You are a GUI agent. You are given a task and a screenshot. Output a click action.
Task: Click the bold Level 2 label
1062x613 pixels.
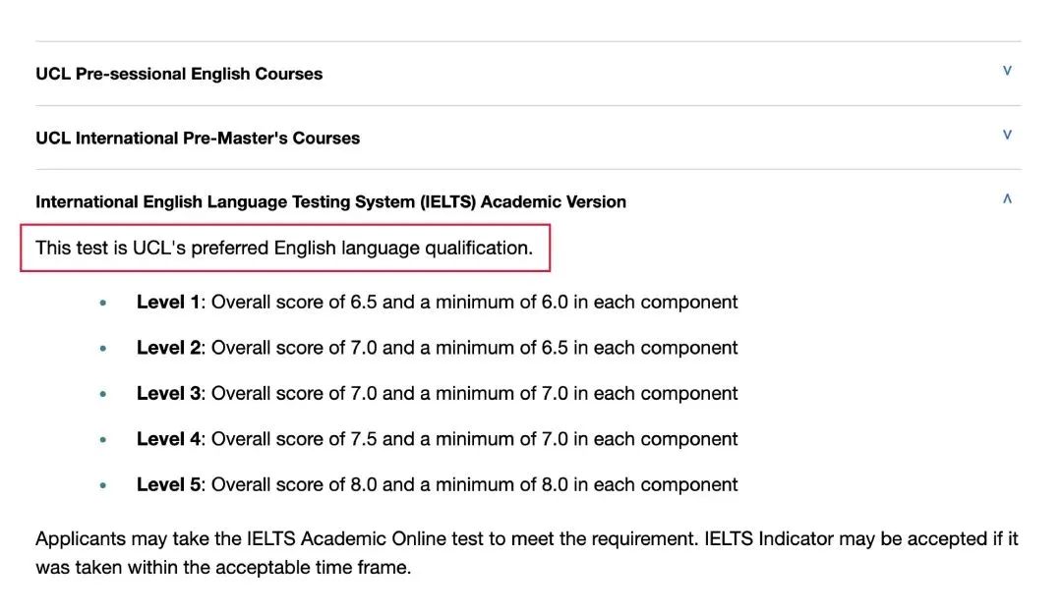click(168, 348)
